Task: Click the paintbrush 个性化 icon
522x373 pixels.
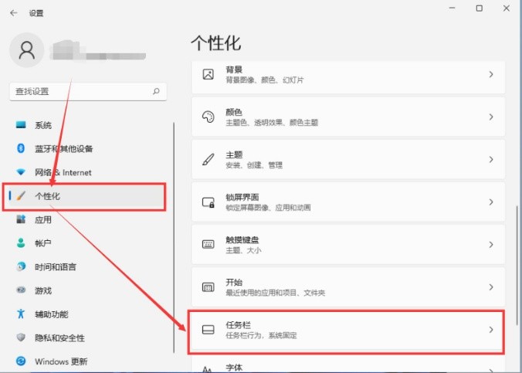Action: [21, 196]
